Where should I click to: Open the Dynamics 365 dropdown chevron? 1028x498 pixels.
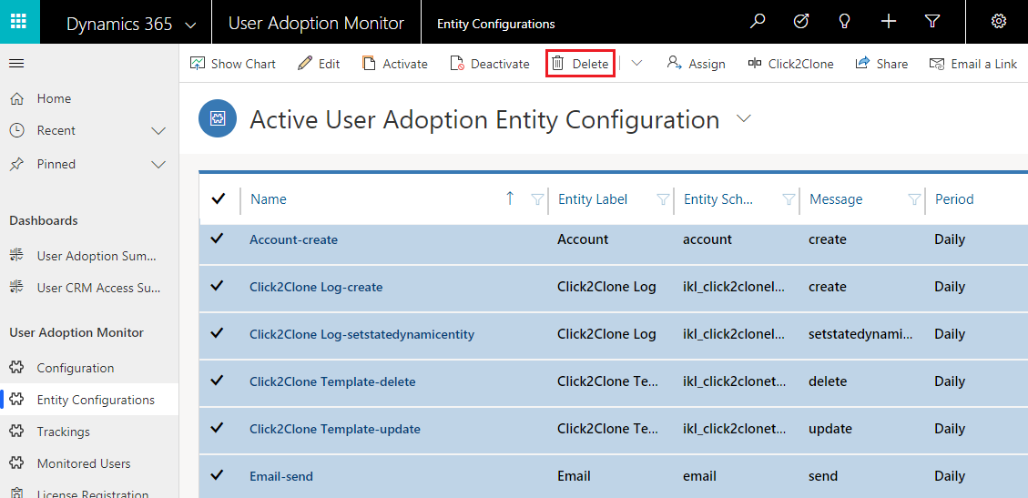(190, 25)
